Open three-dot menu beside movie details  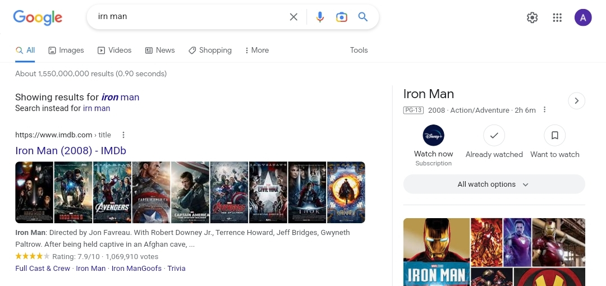[x=544, y=110]
